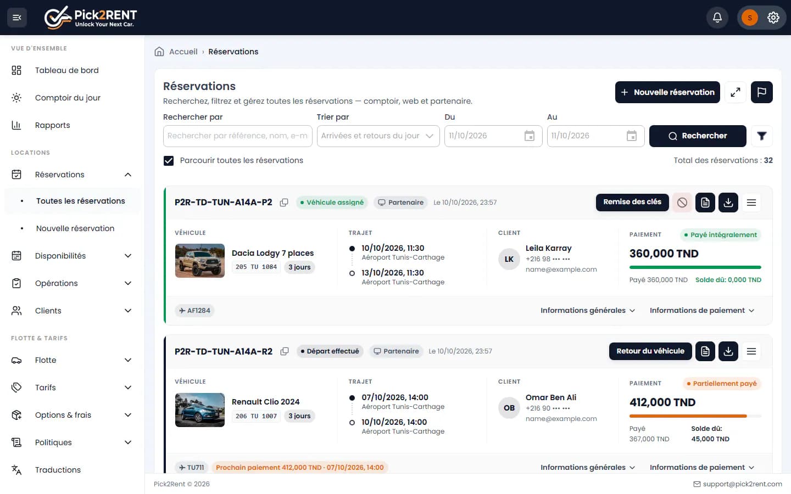
Task: Open settings gear in top bar
Action: pyautogui.click(x=773, y=18)
